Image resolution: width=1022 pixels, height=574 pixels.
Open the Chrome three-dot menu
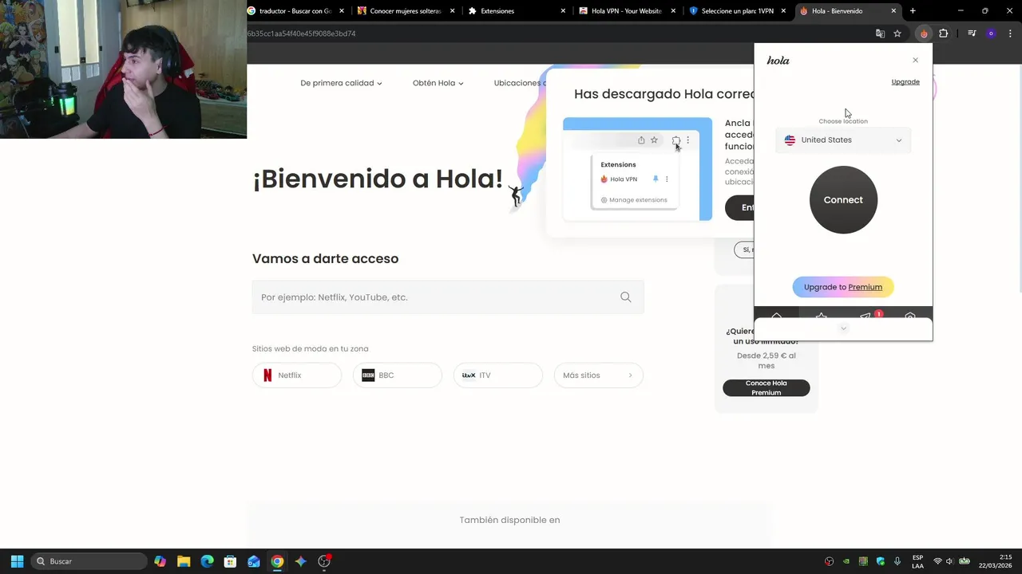(1009, 33)
